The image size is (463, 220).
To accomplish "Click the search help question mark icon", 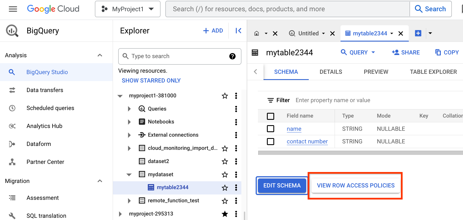I will click(232, 56).
